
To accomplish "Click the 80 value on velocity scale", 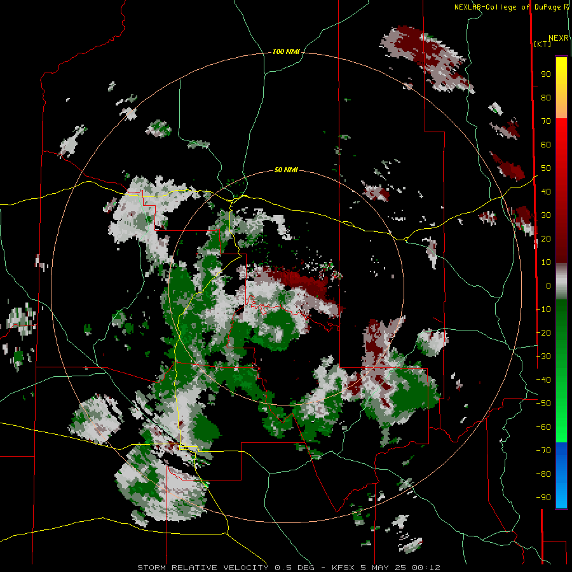I will point(546,98).
